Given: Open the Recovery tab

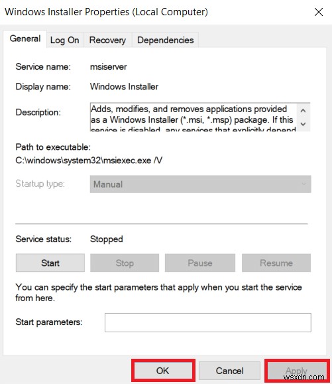Looking at the screenshot, I should pos(107,40).
